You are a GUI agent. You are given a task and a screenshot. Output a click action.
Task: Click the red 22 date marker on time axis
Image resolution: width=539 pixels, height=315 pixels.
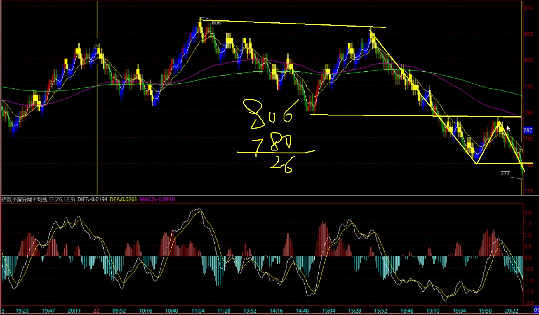pyautogui.click(x=96, y=311)
